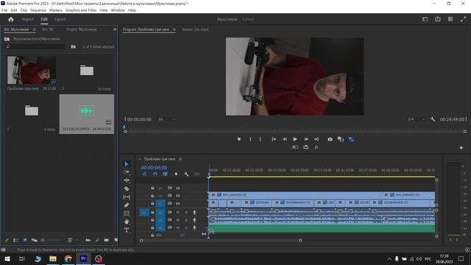Show hidden panel tabs with overflow chevron

point(115,29)
